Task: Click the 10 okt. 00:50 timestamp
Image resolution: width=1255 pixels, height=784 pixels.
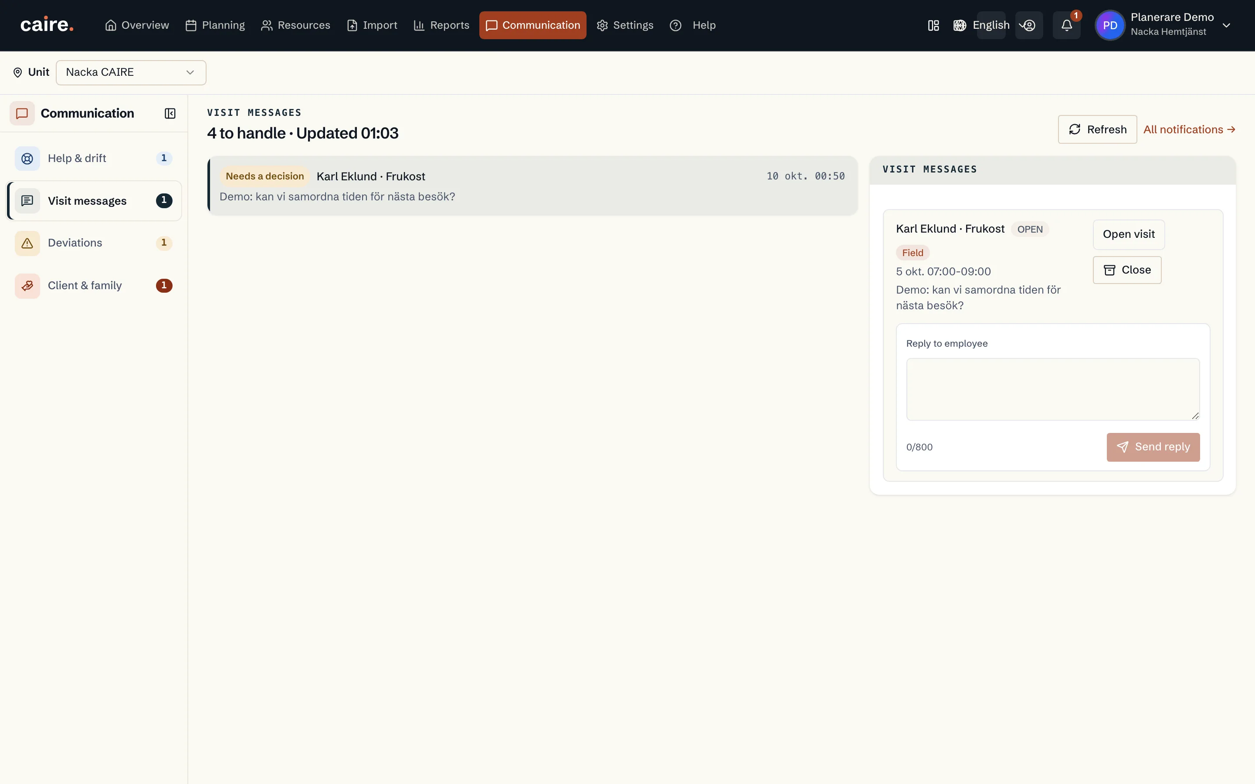Action: point(805,176)
